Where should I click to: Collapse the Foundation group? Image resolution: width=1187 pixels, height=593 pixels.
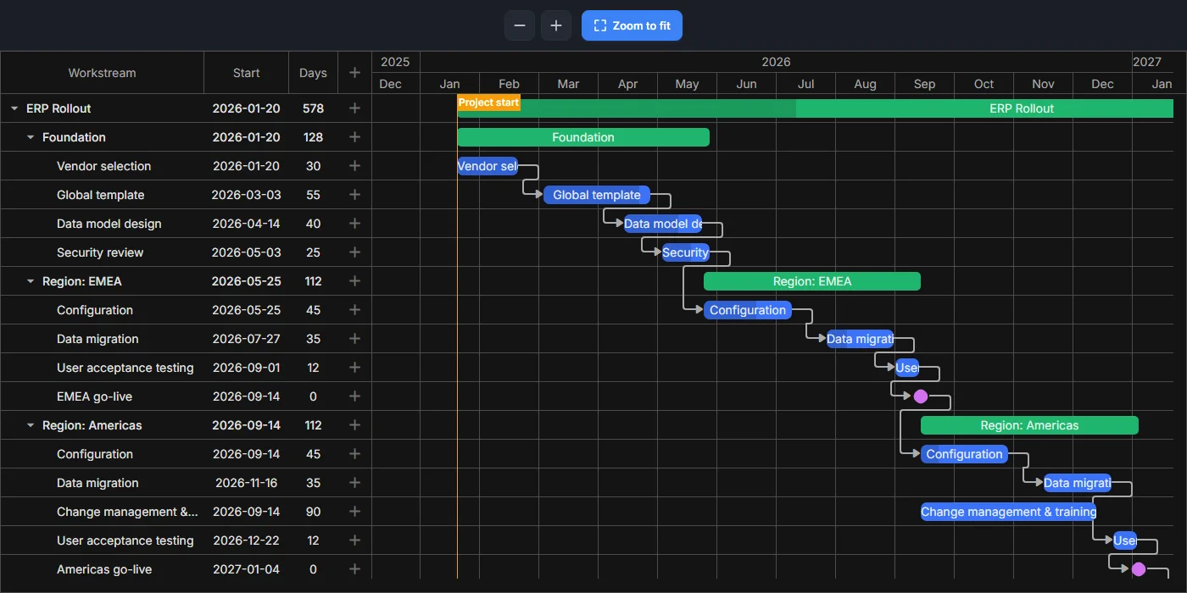point(31,137)
